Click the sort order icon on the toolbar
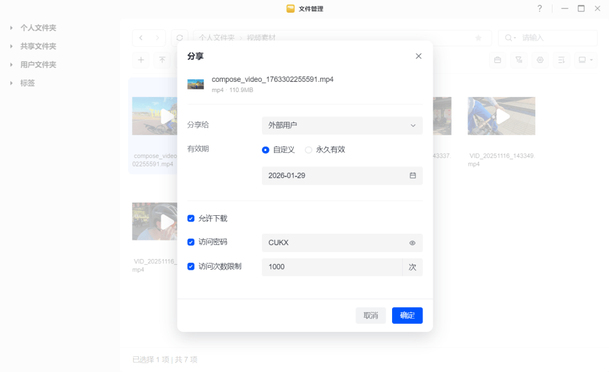This screenshot has height=372, width=609. [x=561, y=60]
